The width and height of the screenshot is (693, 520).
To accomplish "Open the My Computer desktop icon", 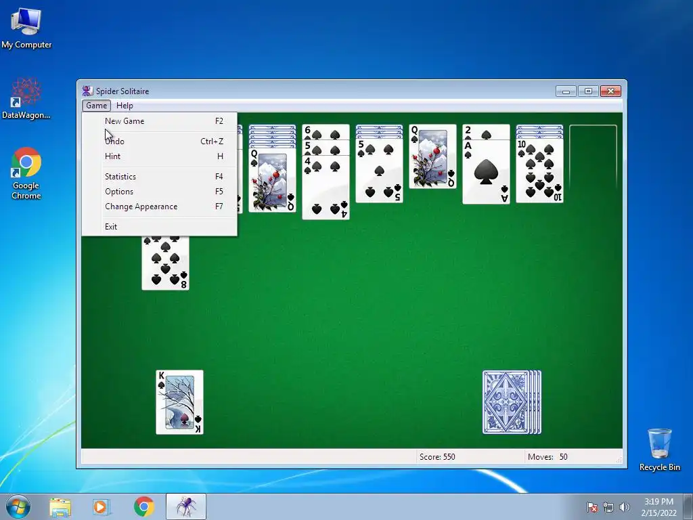I will point(26,28).
